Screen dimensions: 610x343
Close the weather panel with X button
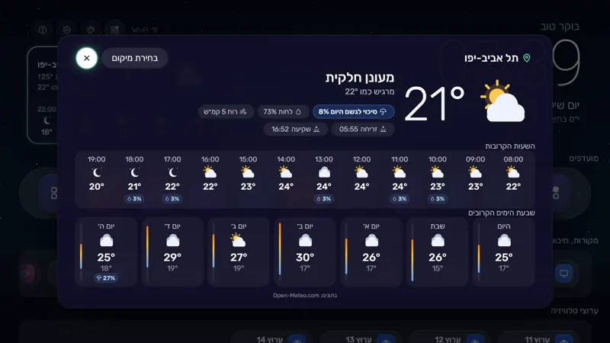click(86, 58)
